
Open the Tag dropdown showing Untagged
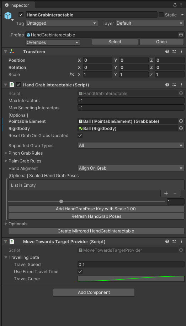(x=62, y=23)
